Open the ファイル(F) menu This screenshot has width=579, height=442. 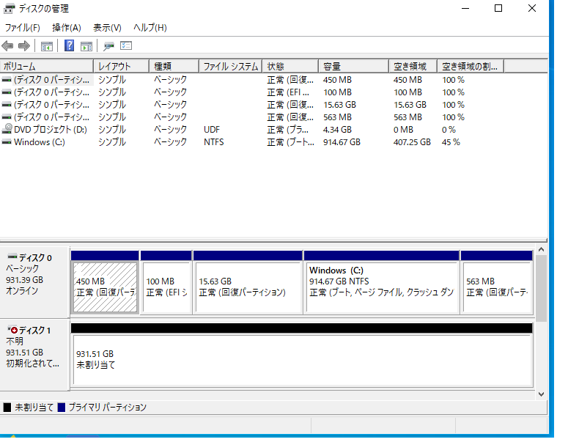pyautogui.click(x=22, y=28)
